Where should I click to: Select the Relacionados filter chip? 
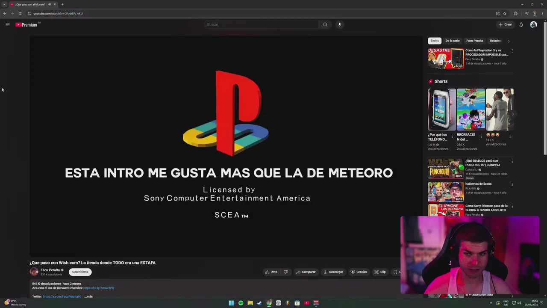tap(496, 41)
